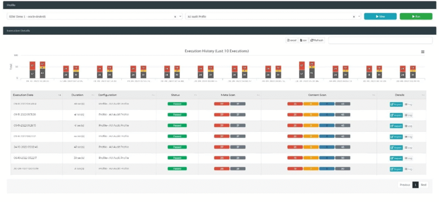Click the Execution Date column header
Image resolution: width=439 pixels, height=202 pixels.
[x=36, y=95]
